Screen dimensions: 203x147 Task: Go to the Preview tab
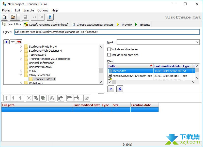pyautogui.click(x=124, y=24)
